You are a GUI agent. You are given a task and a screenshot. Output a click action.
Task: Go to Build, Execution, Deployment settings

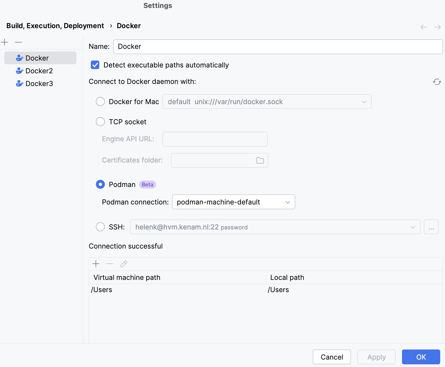[x=55, y=25]
